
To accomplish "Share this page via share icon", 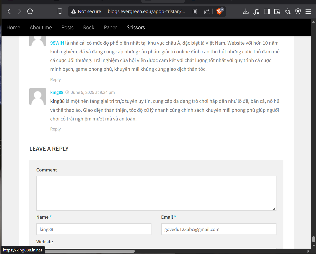I will [x=207, y=11].
